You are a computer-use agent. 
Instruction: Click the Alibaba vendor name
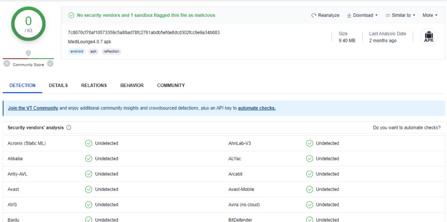15,159
